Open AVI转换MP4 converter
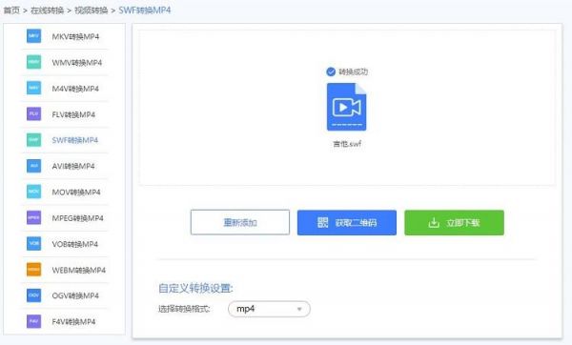The width and height of the screenshot is (572, 345). click(73, 166)
